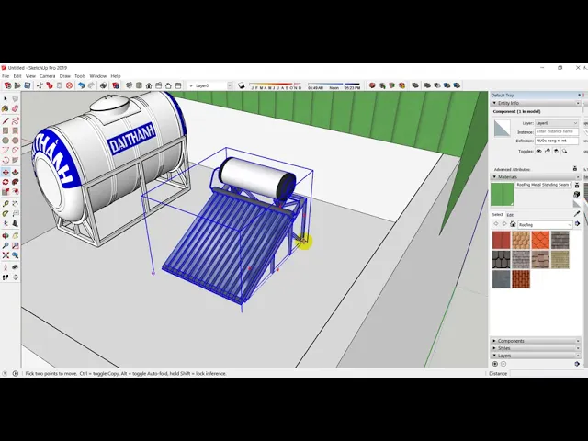This screenshot has height=441, width=588.
Task: Select the Move tool in left toolbar
Action: [6, 173]
